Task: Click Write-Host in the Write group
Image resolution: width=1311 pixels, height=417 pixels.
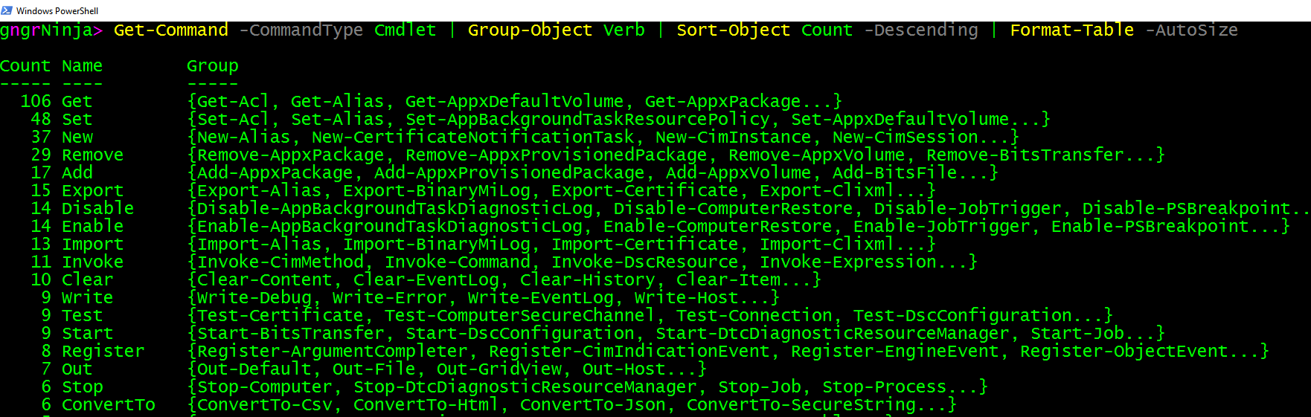Action: tap(686, 298)
